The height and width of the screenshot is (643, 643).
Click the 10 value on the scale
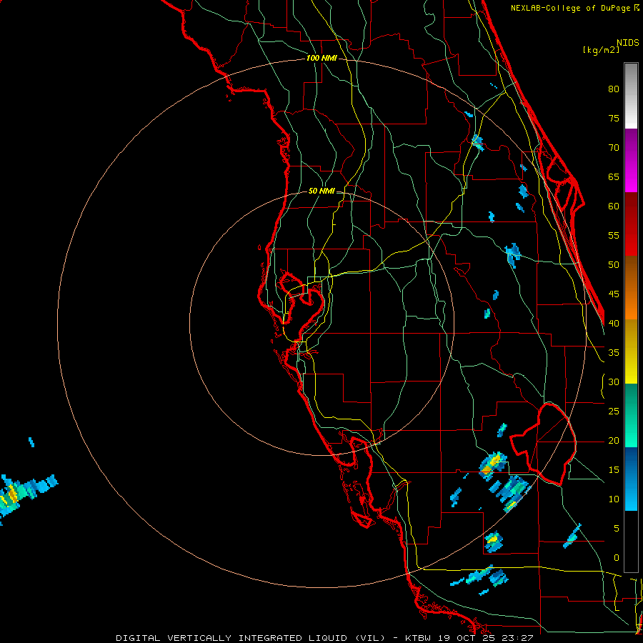[x=614, y=499]
